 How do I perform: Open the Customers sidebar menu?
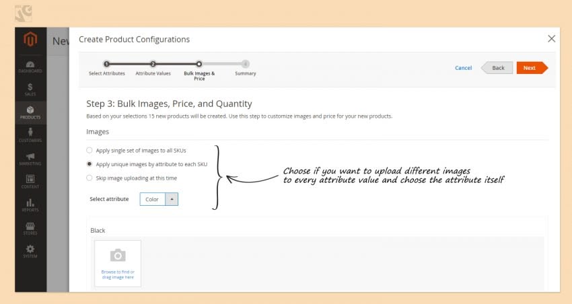pos(30,136)
